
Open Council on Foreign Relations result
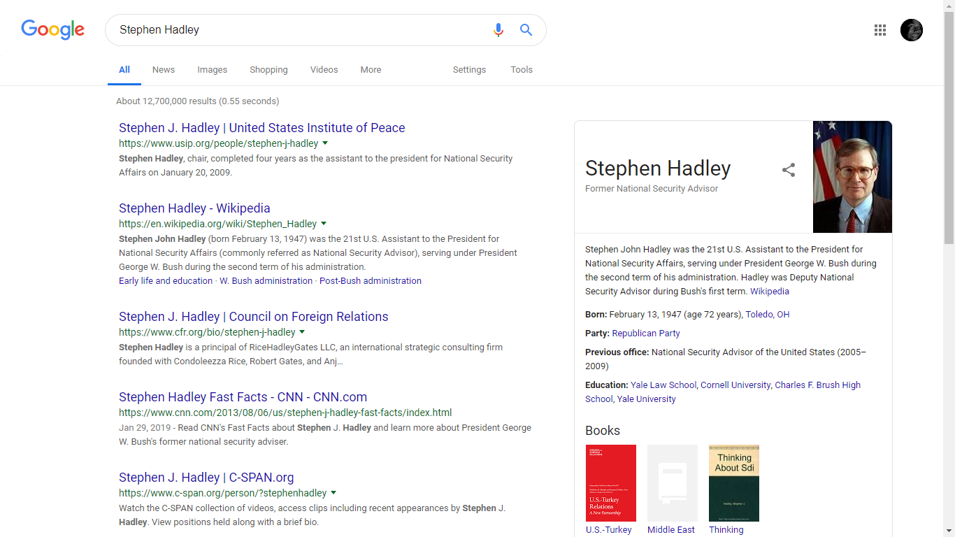(254, 317)
